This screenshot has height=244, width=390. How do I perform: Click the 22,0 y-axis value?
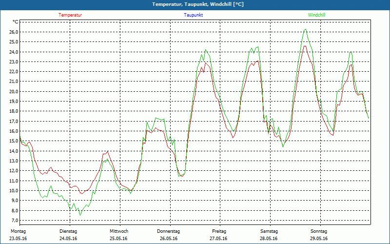[14, 71]
